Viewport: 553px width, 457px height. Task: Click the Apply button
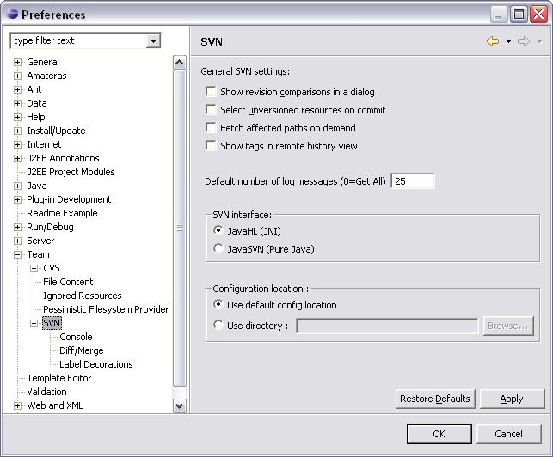512,399
